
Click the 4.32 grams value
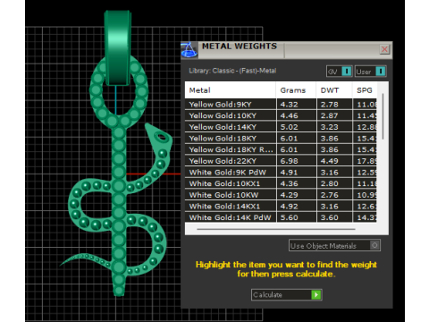pyautogui.click(x=289, y=105)
